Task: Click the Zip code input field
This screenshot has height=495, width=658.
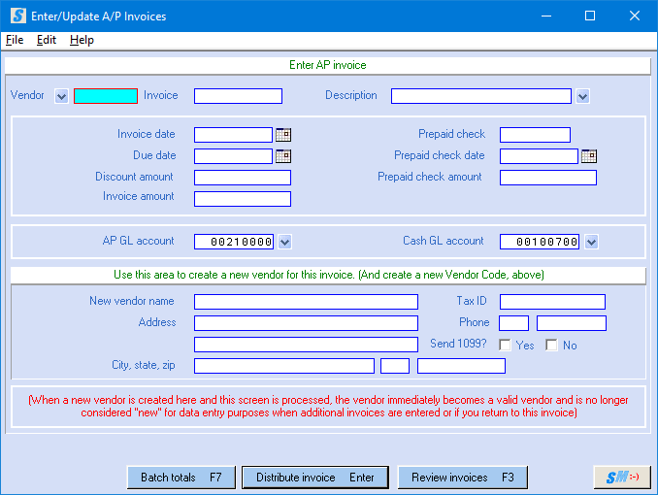Action: coord(461,366)
